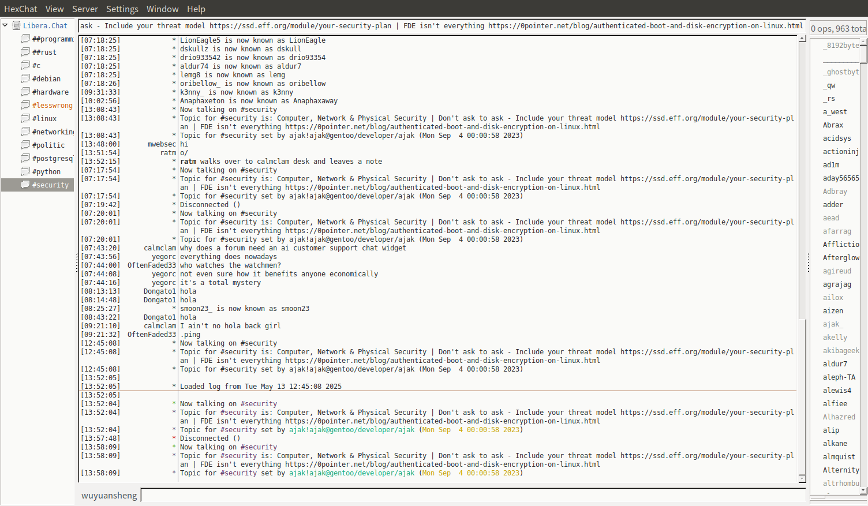The image size is (868, 506).
Task: Select user ajak_ in the user list
Action: point(833,324)
